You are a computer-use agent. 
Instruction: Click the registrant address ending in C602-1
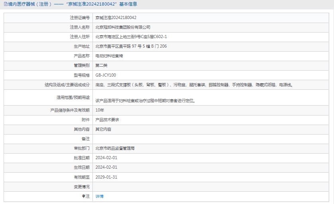131,37
